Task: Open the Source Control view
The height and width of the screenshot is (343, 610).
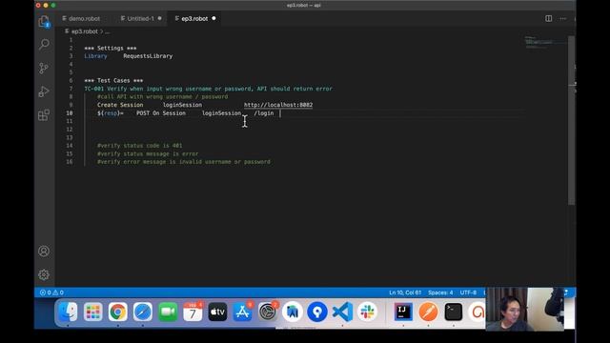Action: coord(44,68)
